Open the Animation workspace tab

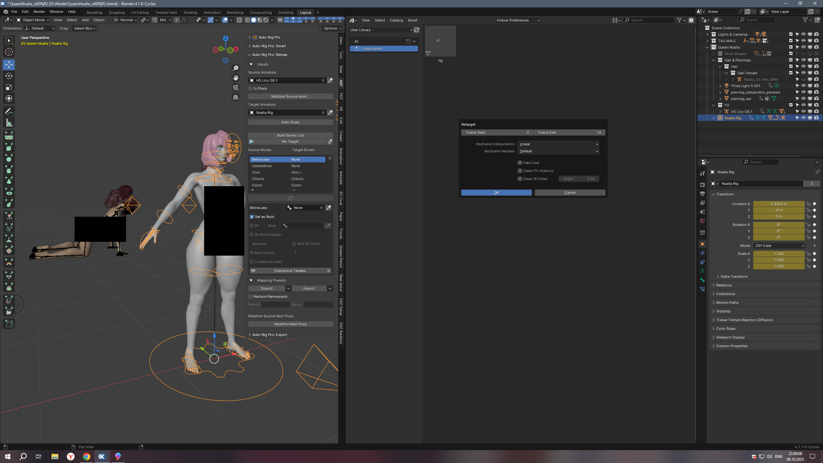tap(212, 13)
